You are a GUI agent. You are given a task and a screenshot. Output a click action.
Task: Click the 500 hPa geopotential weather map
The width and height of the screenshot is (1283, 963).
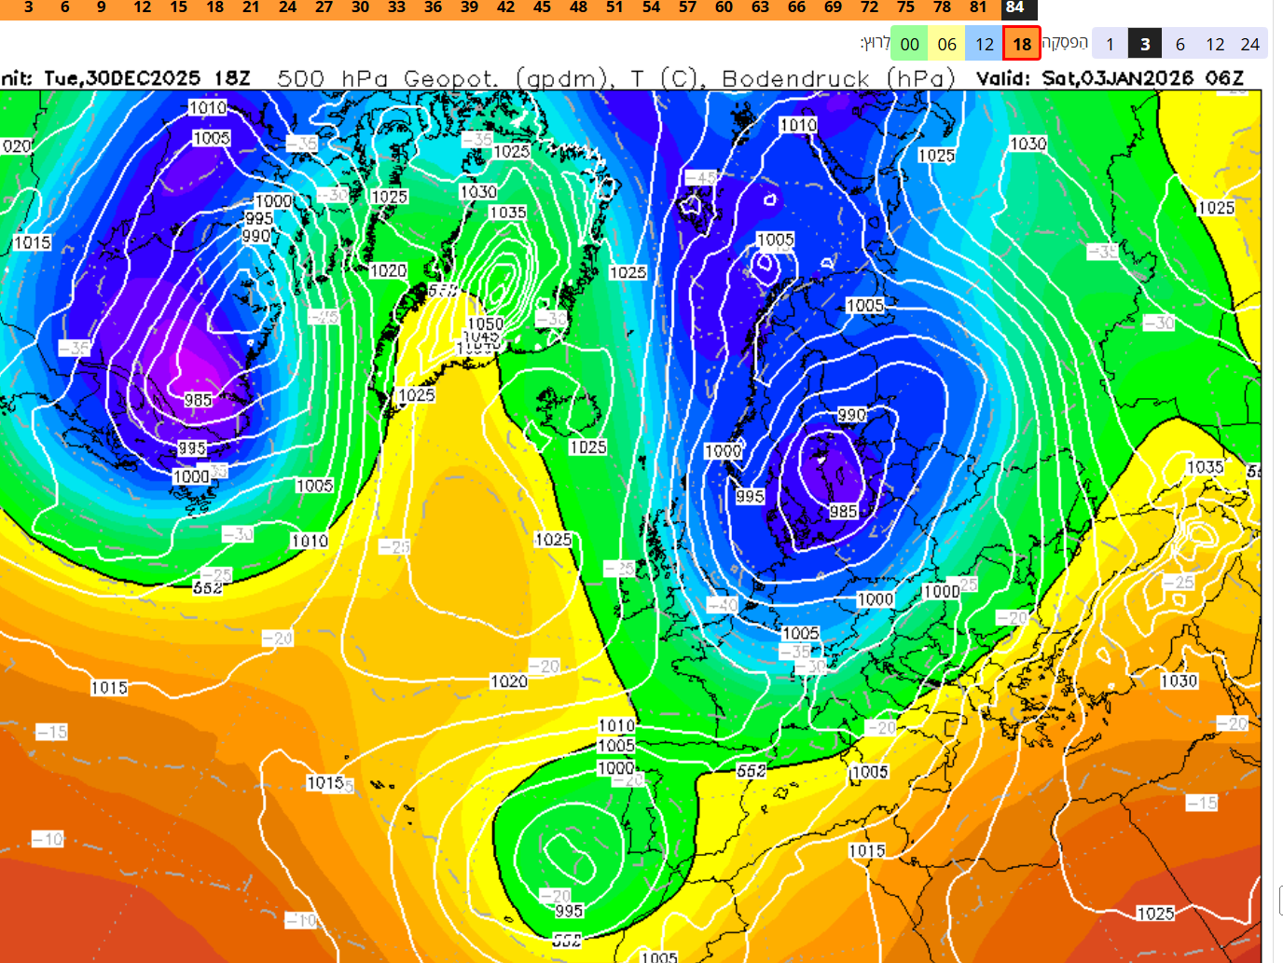pyautogui.click(x=630, y=522)
